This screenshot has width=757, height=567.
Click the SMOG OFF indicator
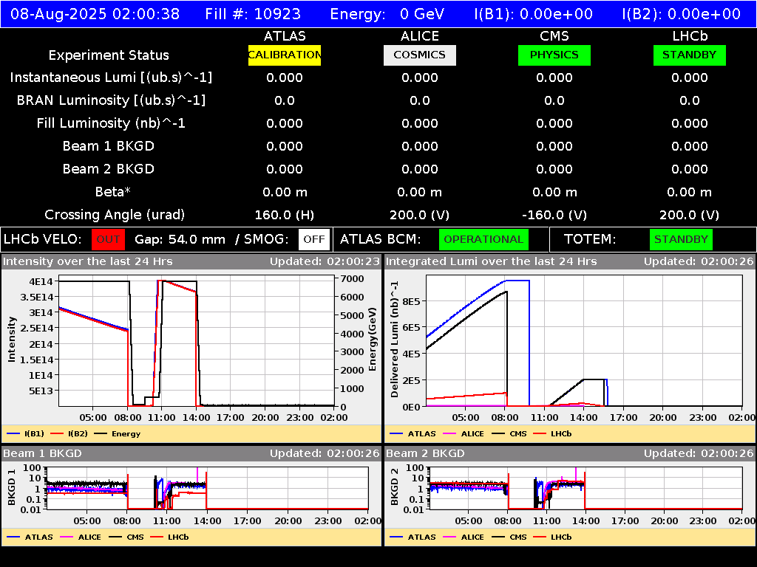click(313, 239)
